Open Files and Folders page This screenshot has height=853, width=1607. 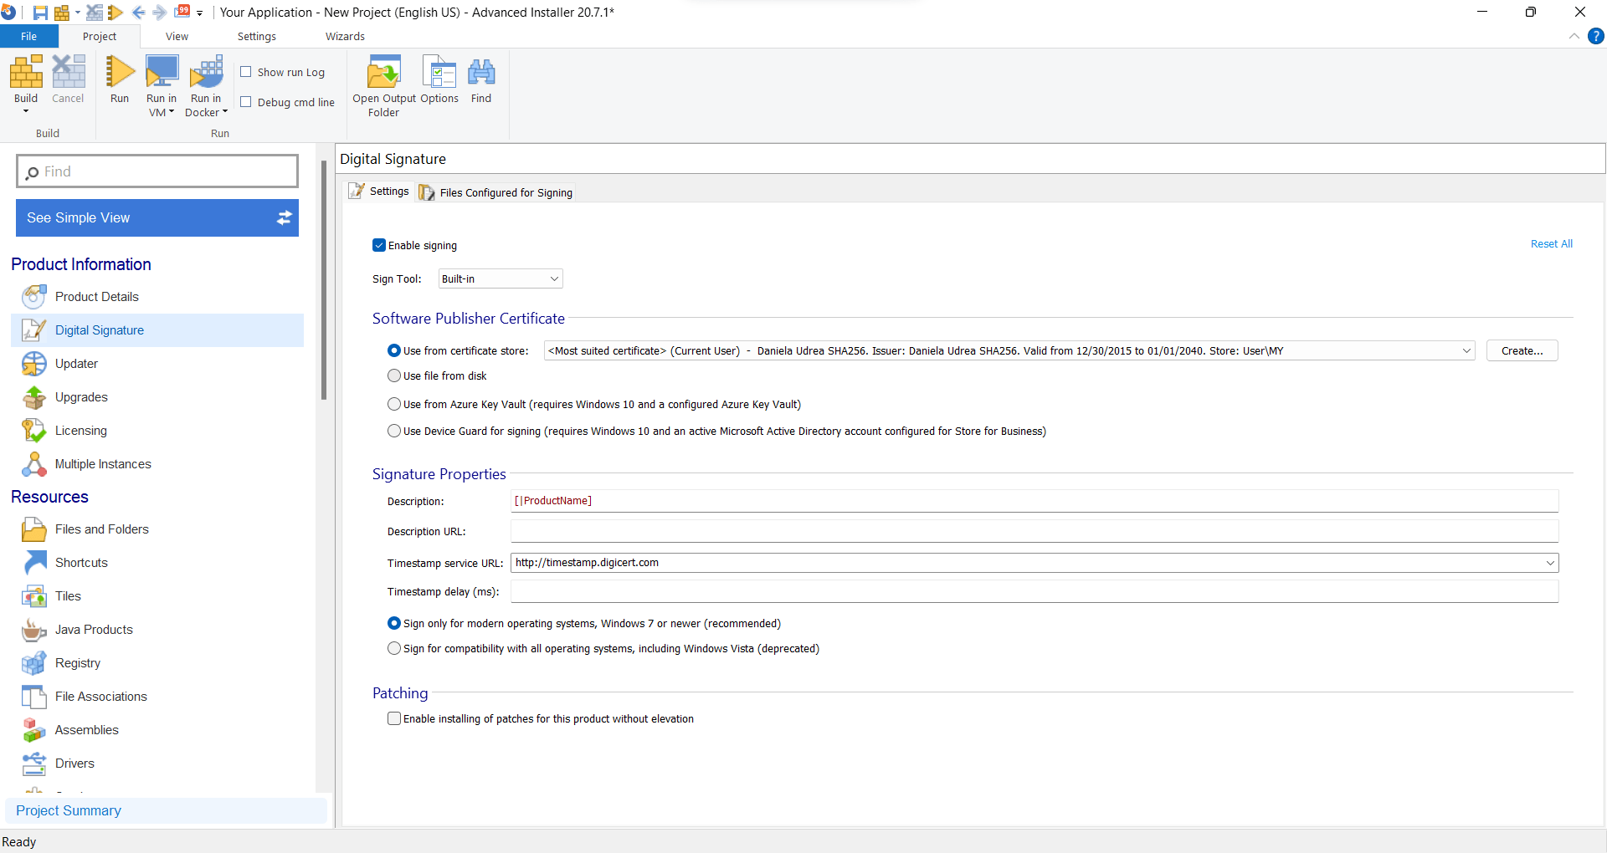(x=102, y=529)
